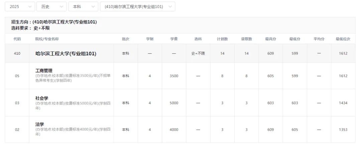
Task: Click the 计划数 column header
Action: click(x=222, y=39)
